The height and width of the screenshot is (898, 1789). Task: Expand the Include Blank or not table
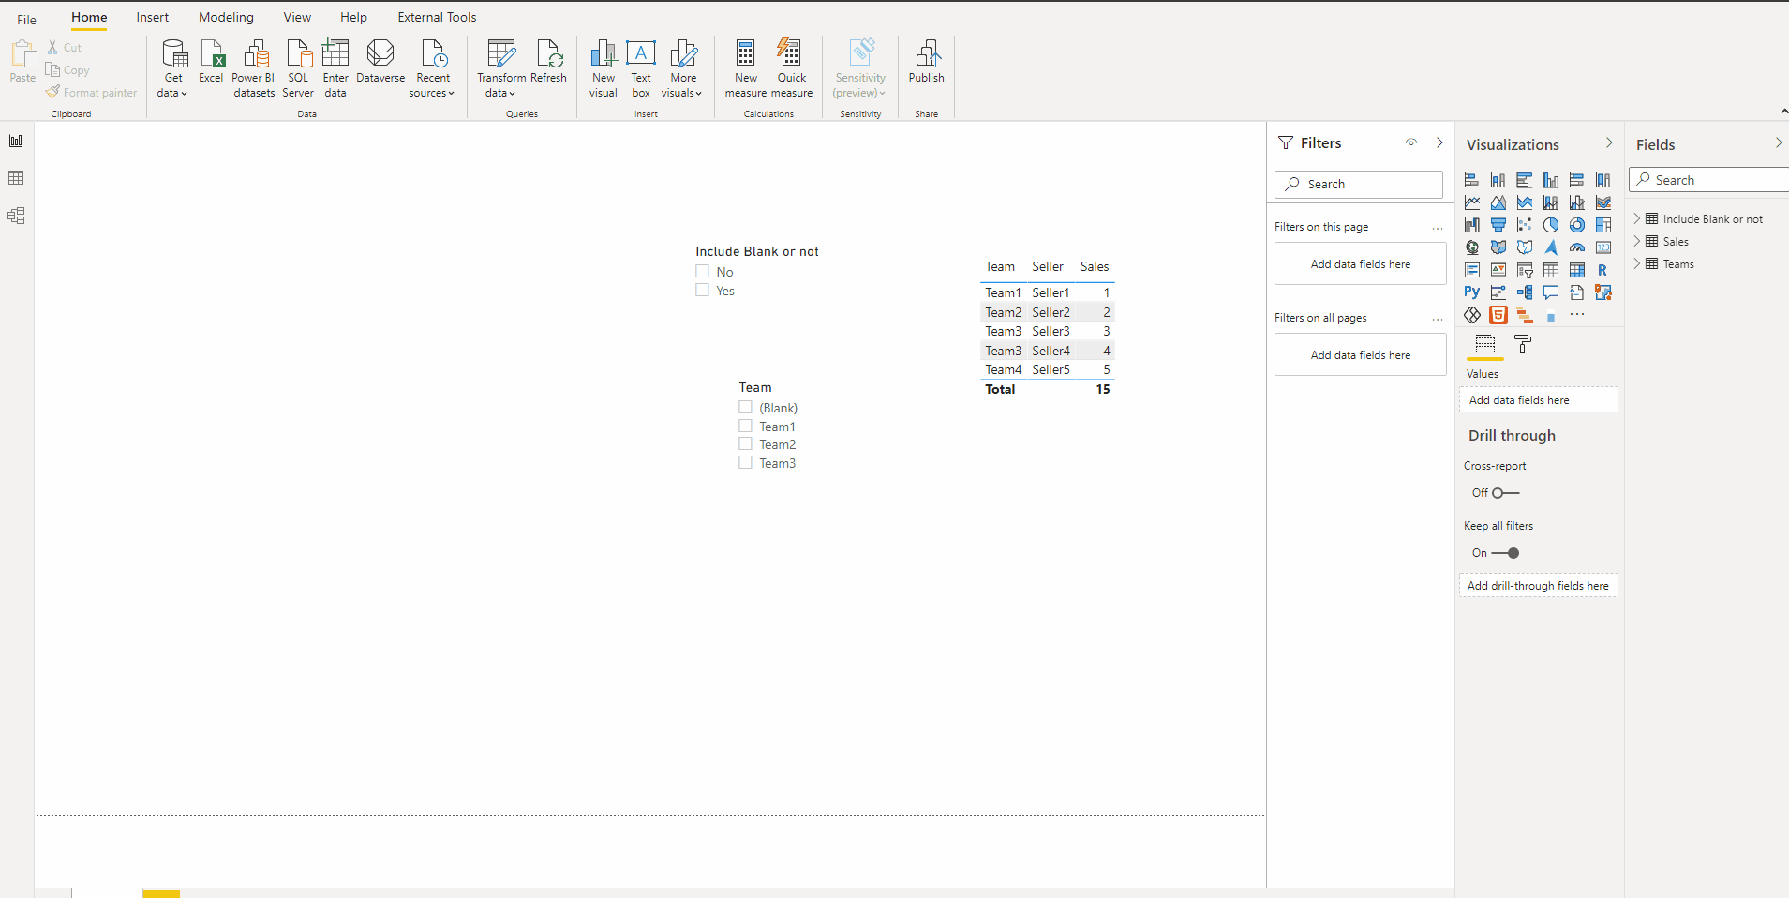coord(1637,219)
